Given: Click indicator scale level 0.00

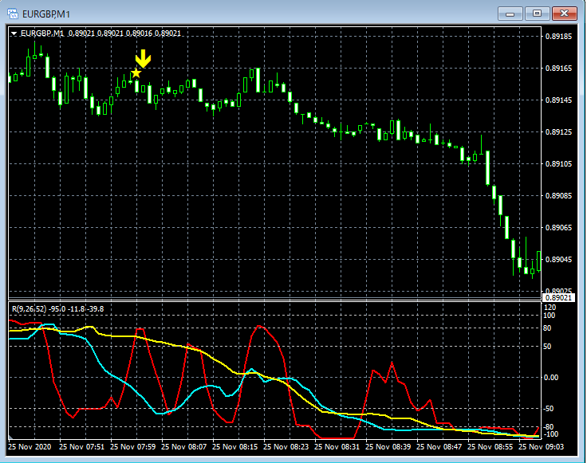Looking at the screenshot, I should [x=551, y=378].
